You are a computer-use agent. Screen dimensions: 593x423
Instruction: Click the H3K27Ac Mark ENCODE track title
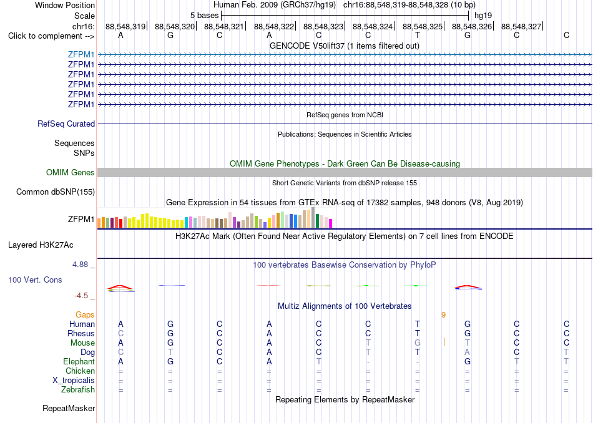[345, 236]
